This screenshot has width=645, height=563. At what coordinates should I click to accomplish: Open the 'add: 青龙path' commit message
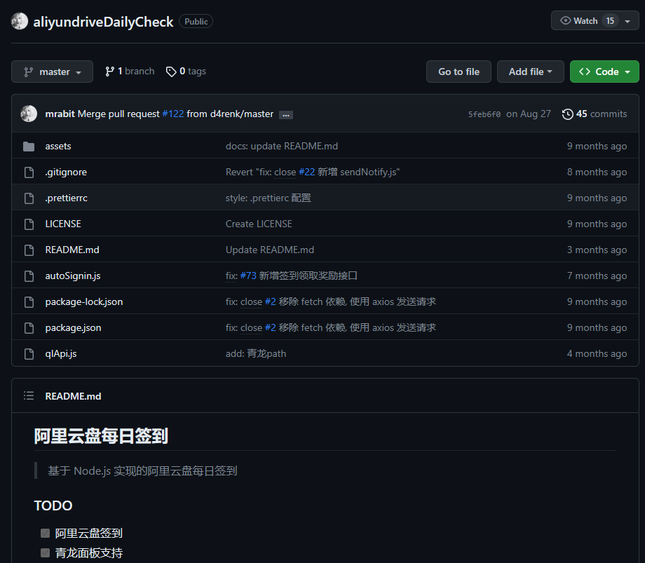click(x=256, y=353)
